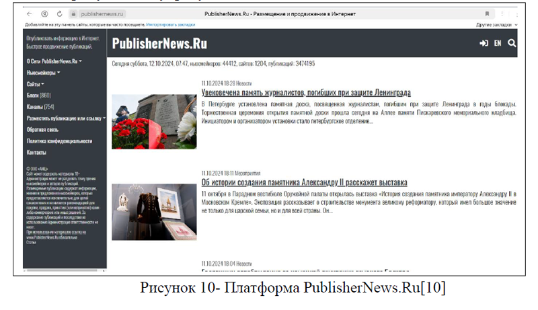
Task: Click '11.10.2024 18:04 Новости' label
Action: (x=227, y=264)
